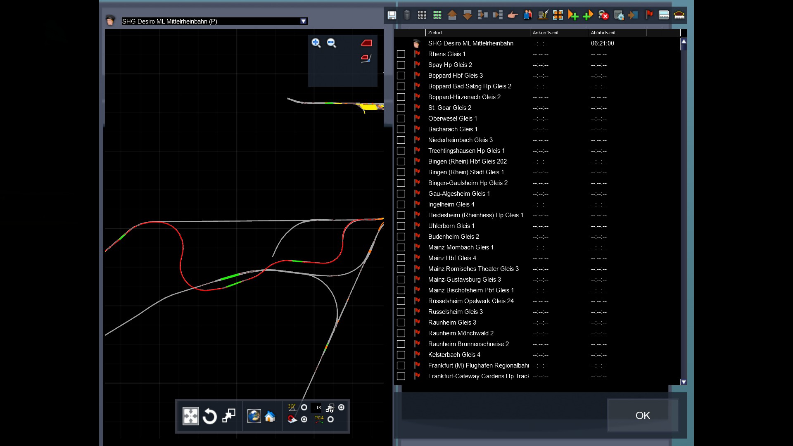Click the green grid select-all icon
793x446 pixels.
tap(437, 15)
